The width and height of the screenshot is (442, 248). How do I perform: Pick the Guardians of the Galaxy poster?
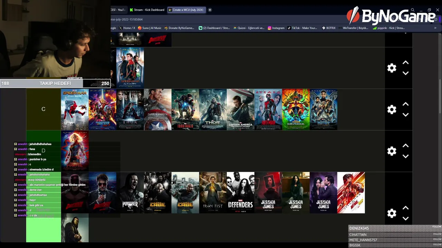click(x=103, y=110)
